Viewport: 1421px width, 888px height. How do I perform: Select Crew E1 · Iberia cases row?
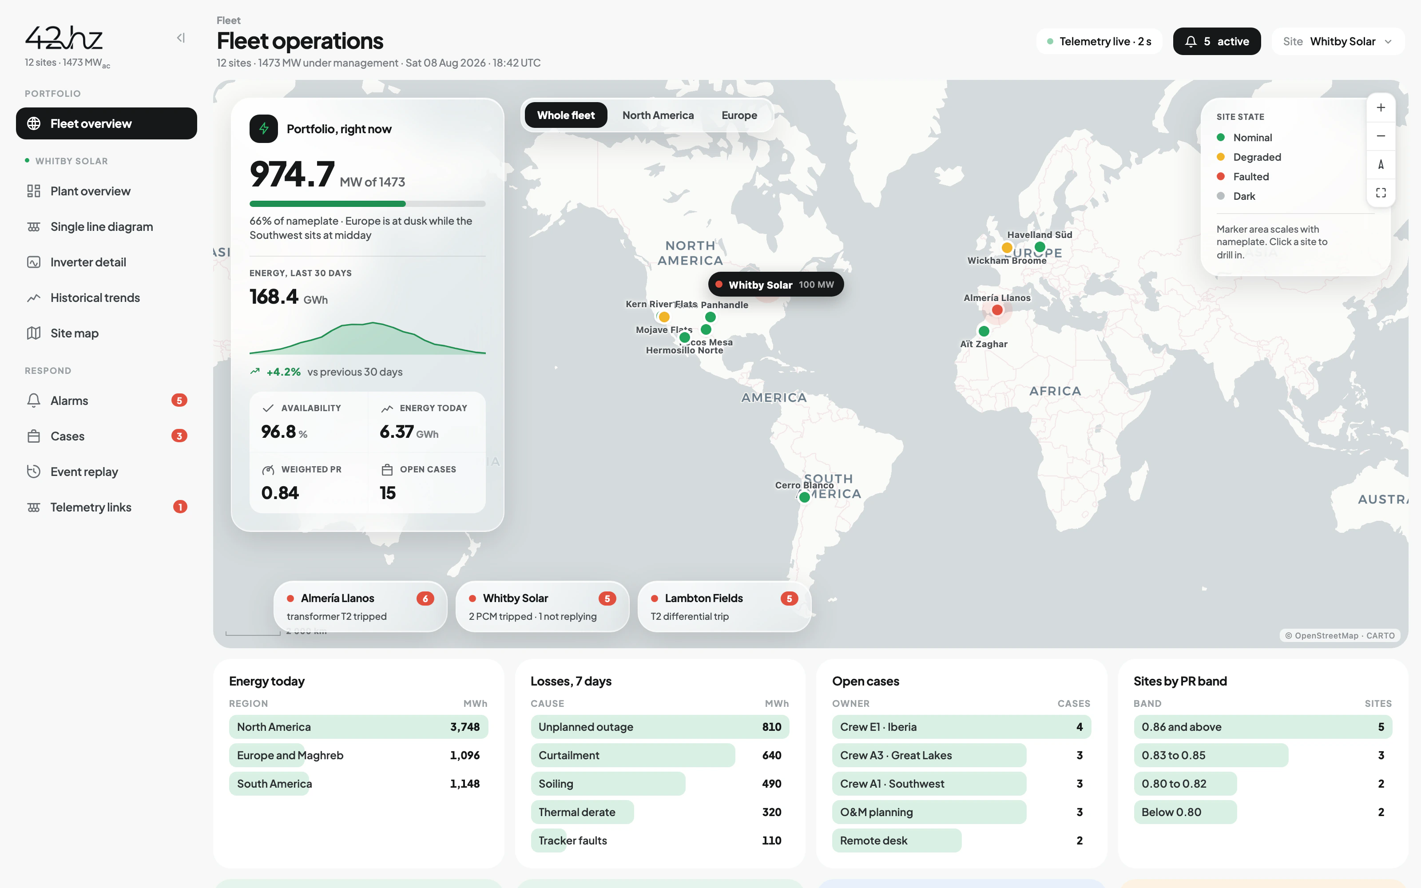click(961, 726)
